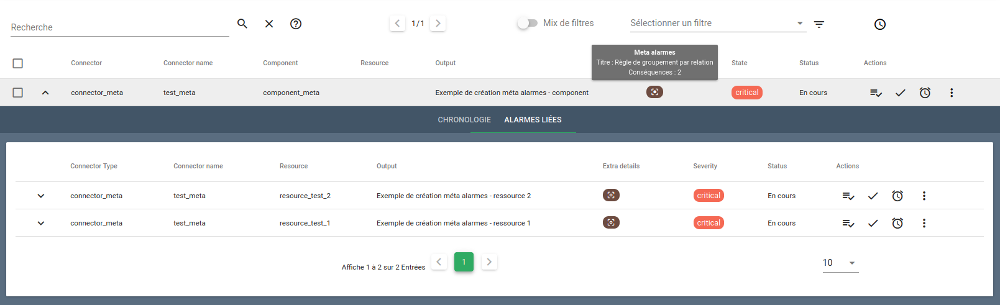1000x305 pixels.
Task: Go to previous page in top pager
Action: 397,24
